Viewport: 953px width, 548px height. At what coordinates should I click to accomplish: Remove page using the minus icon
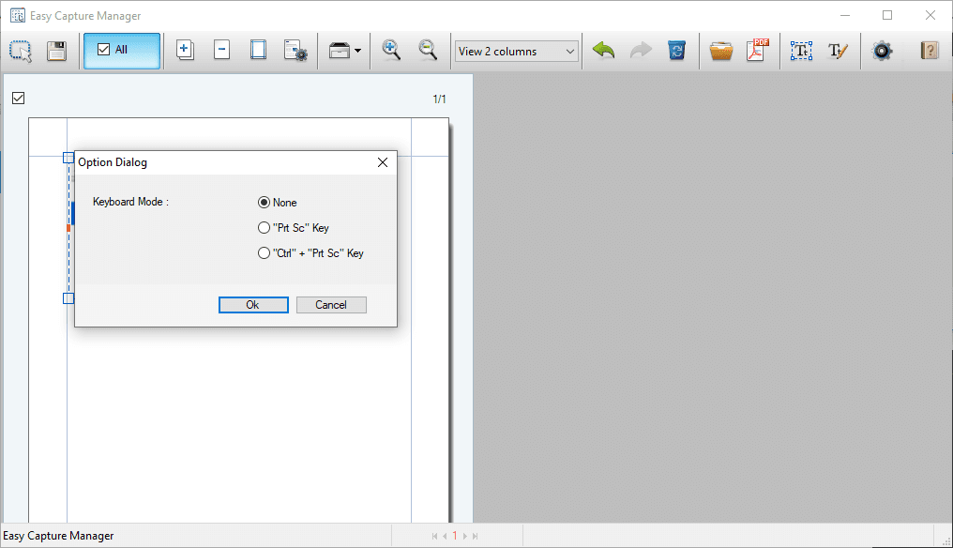pos(222,50)
